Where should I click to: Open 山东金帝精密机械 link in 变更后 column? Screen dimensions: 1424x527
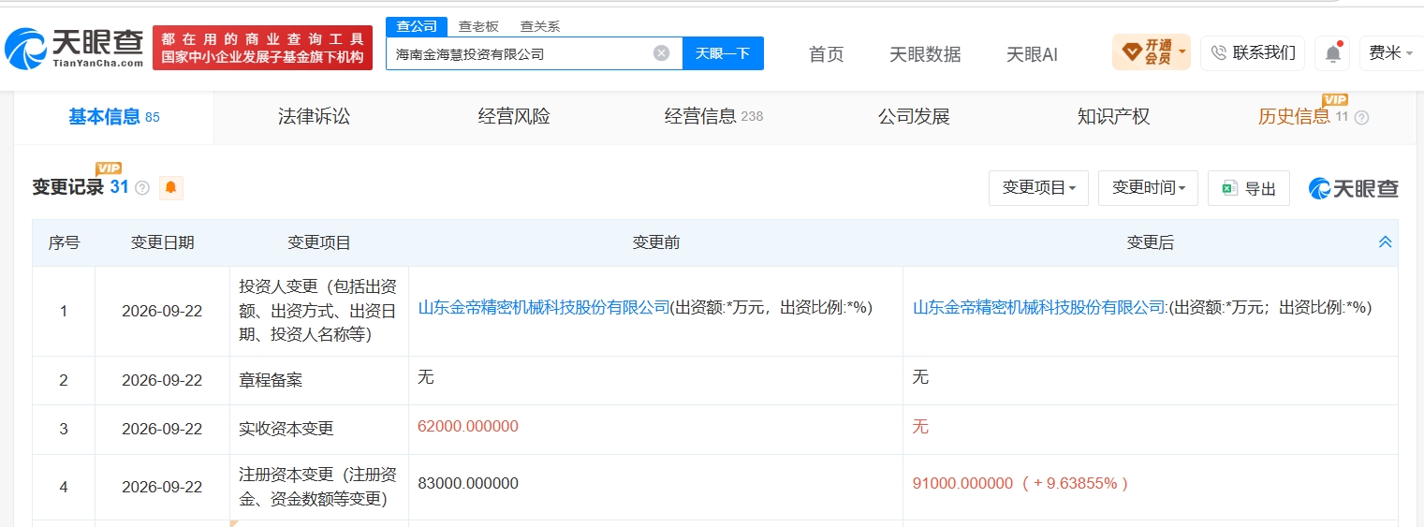click(x=1039, y=307)
